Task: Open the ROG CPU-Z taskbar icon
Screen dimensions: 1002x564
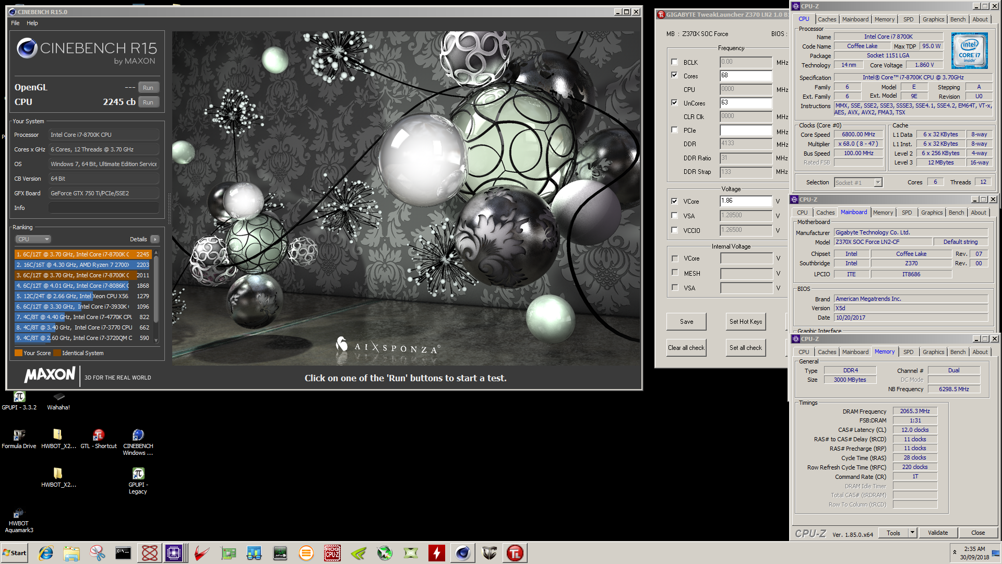Action: 332,553
